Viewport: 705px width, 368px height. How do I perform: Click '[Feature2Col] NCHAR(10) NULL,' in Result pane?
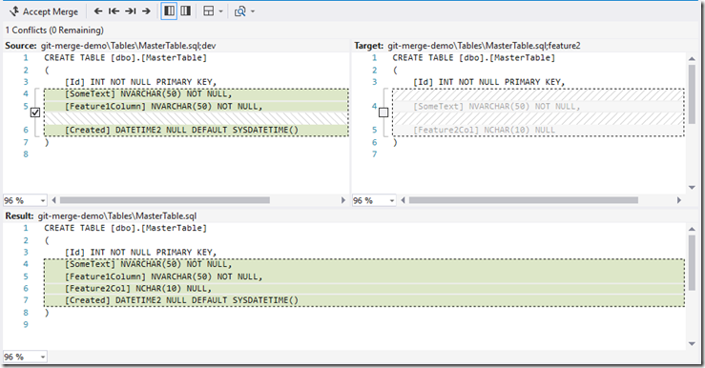point(138,289)
